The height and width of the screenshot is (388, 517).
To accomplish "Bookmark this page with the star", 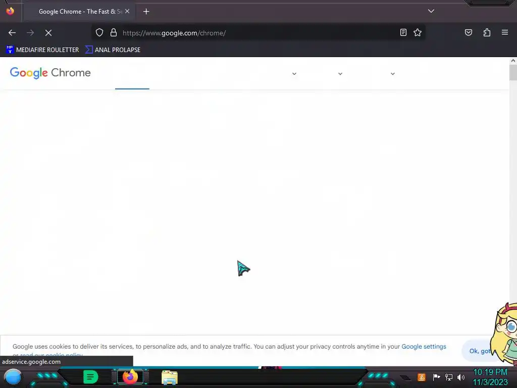I will (x=418, y=32).
